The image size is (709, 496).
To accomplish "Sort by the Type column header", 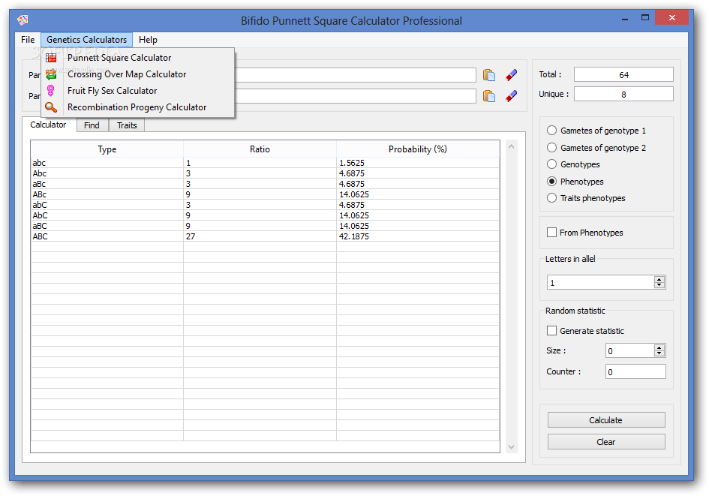I will point(107,149).
